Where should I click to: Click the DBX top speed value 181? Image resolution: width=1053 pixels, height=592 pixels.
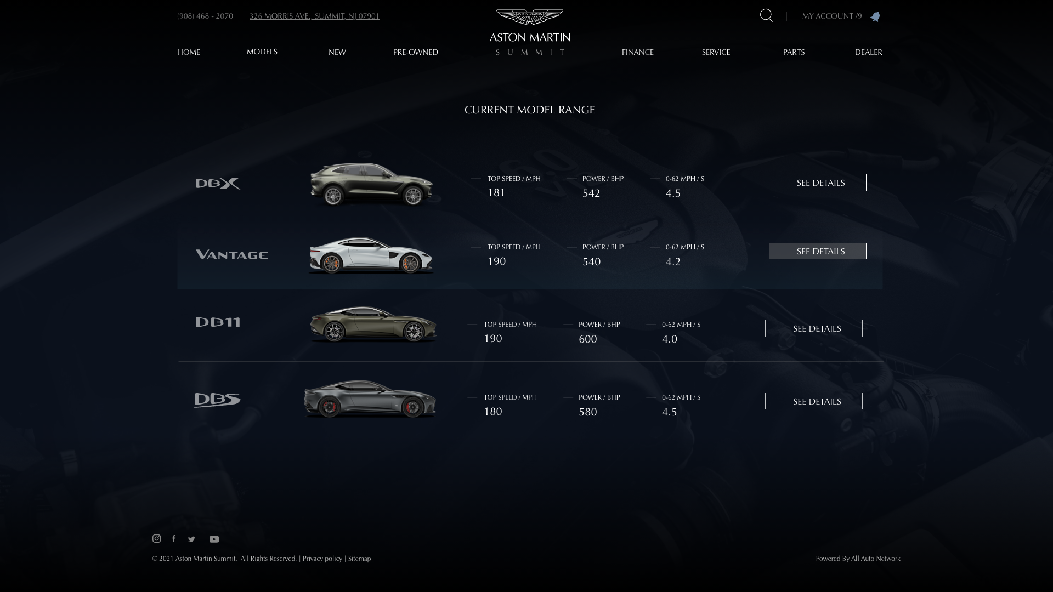tap(496, 192)
